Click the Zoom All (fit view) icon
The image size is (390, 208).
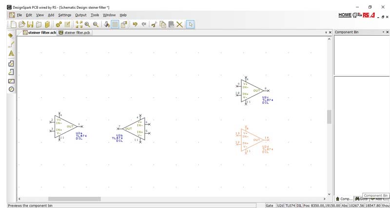pyautogui.click(x=79, y=24)
